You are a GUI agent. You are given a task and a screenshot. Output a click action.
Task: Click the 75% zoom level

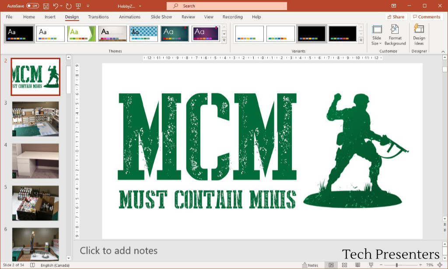(x=430, y=266)
